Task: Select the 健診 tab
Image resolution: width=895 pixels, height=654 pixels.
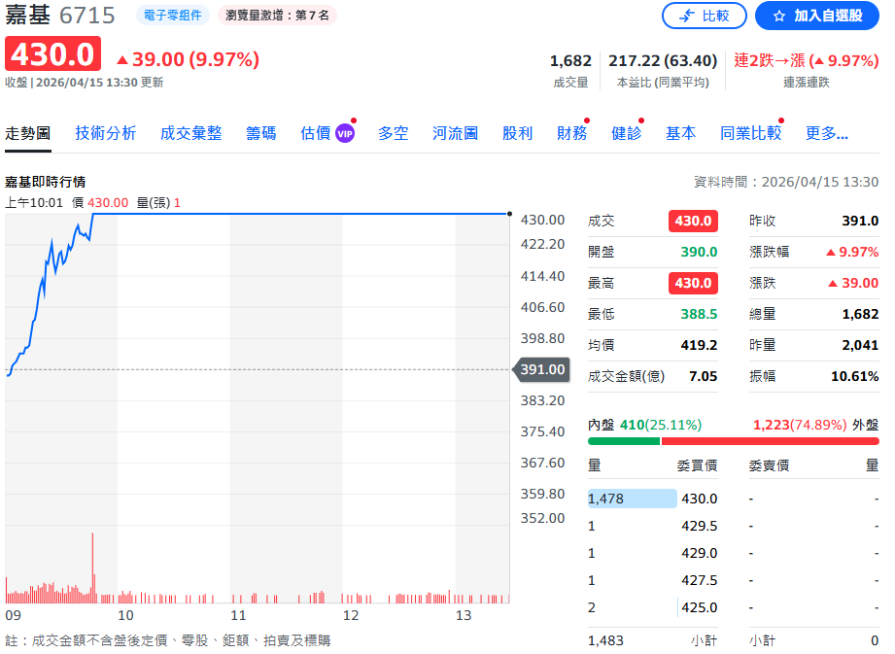Action: 626,133
